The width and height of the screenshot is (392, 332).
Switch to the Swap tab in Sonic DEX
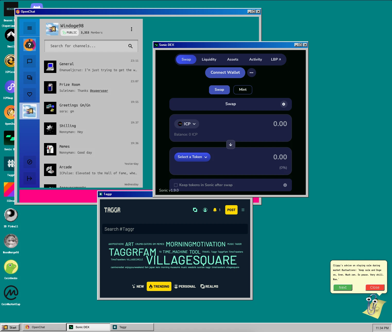pyautogui.click(x=186, y=59)
